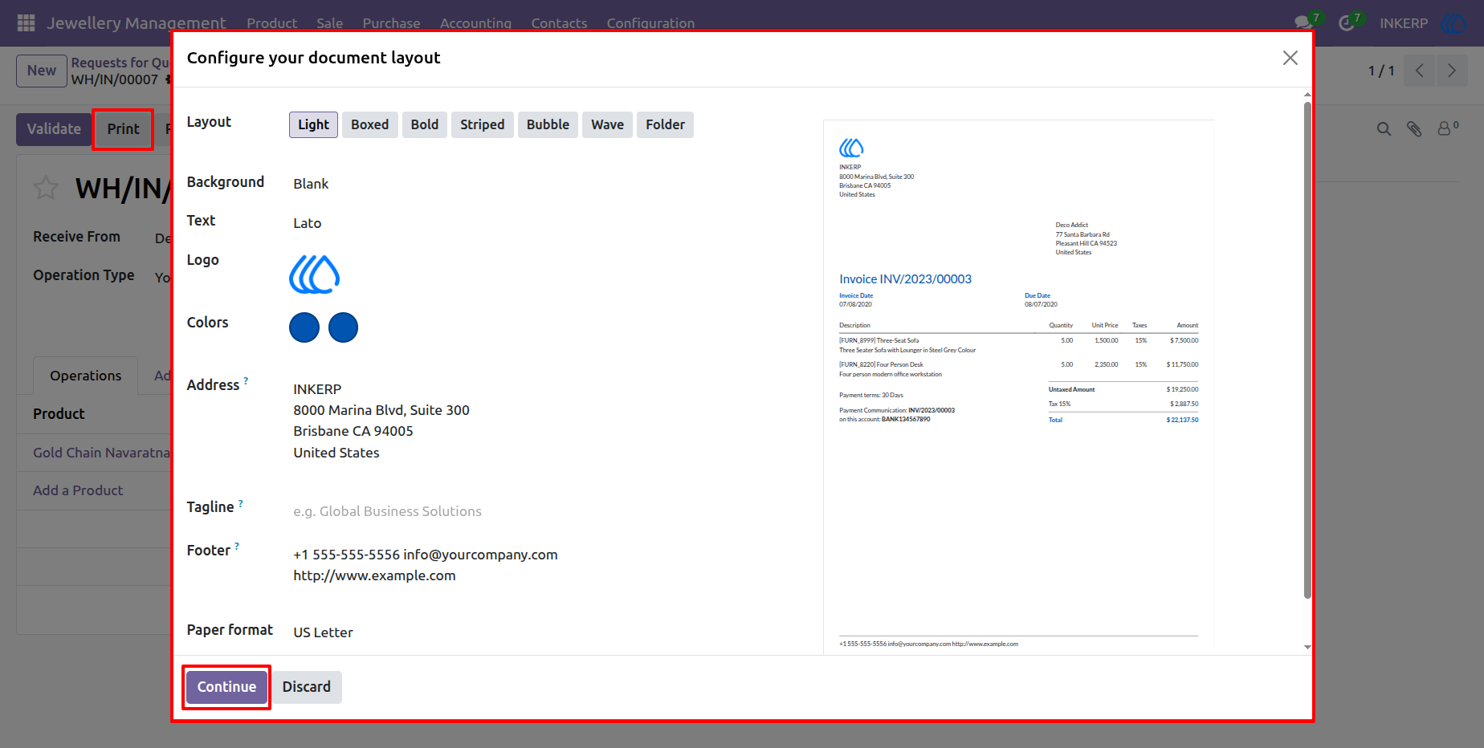Screen dimensions: 1484x748
Task: Choose the Bubble layout
Action: (x=548, y=124)
